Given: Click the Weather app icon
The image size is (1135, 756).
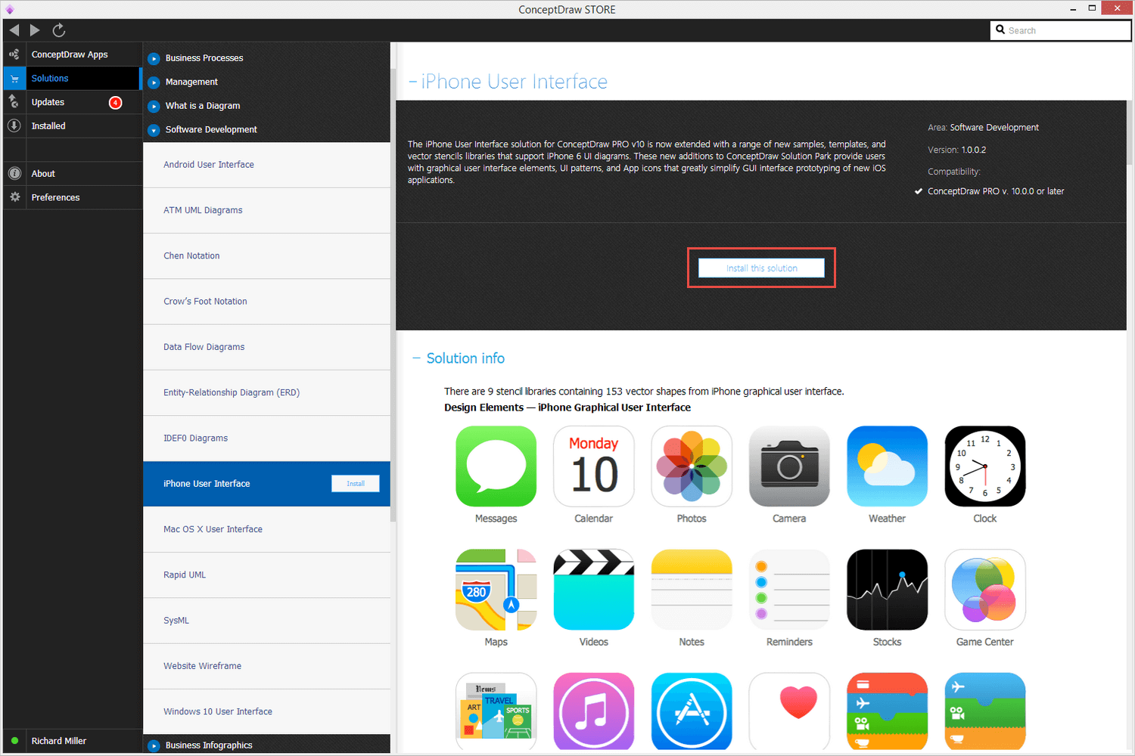Looking at the screenshot, I should click(x=887, y=466).
